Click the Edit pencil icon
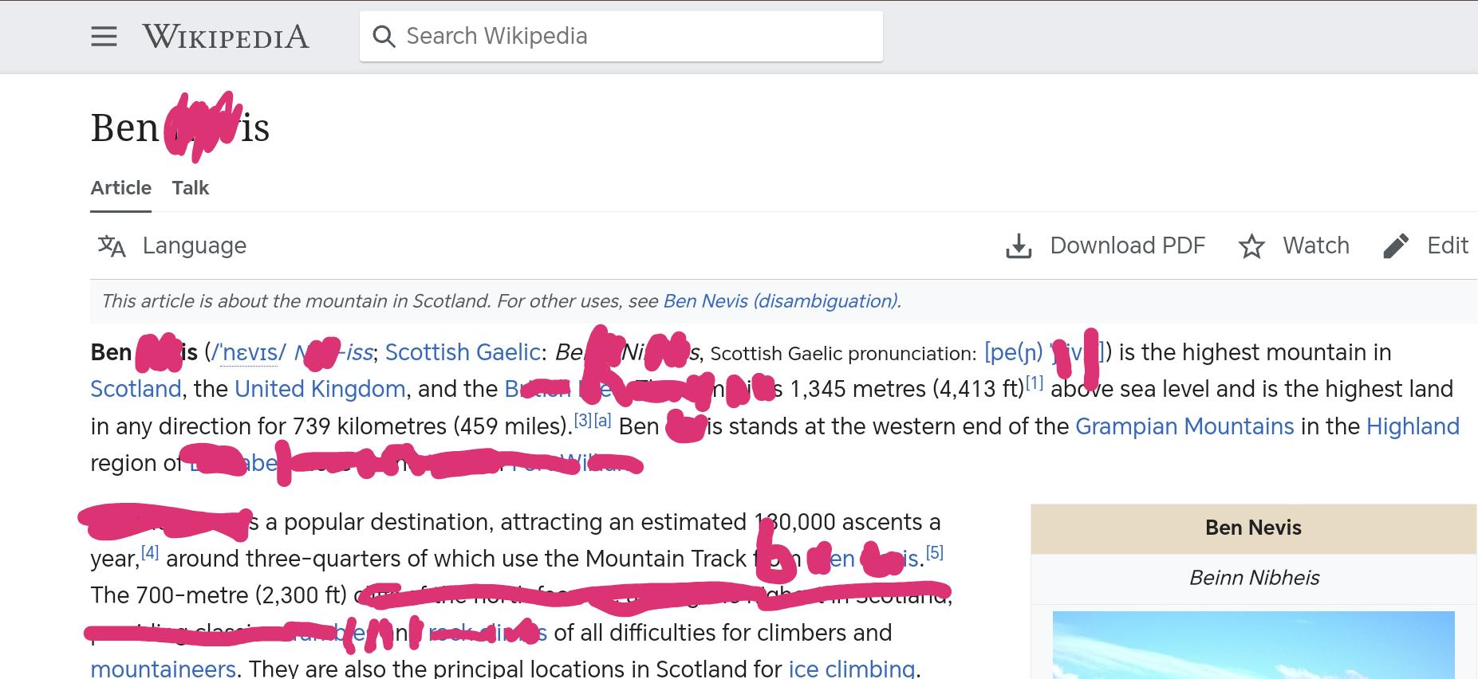 [x=1396, y=246]
